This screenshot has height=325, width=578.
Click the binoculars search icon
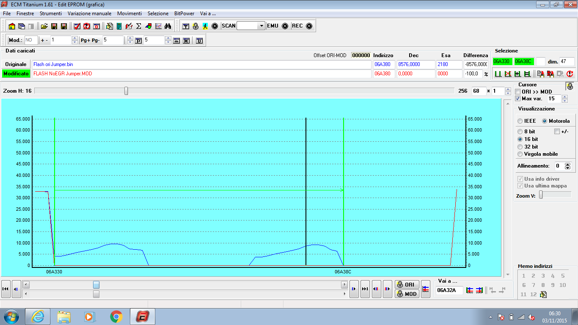pos(168,26)
